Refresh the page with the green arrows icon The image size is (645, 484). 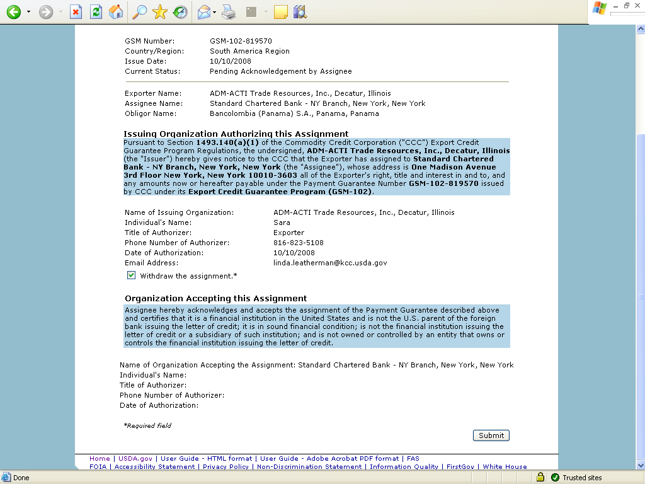click(96, 12)
